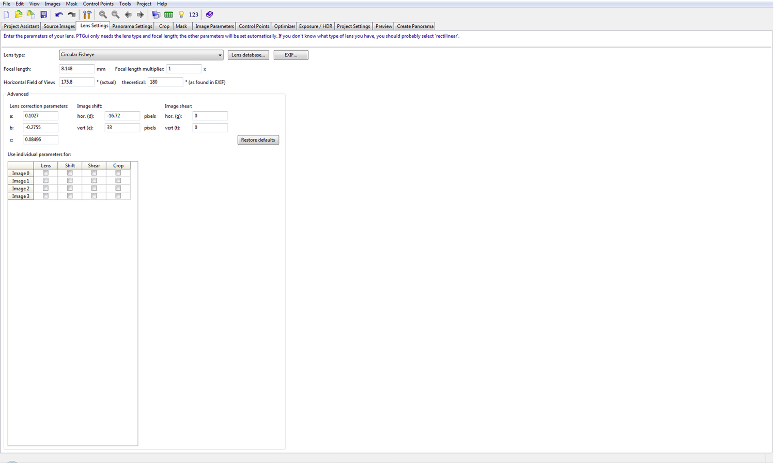Open the options hammer and wrench icon
This screenshot has height=463, width=775.
pos(87,14)
